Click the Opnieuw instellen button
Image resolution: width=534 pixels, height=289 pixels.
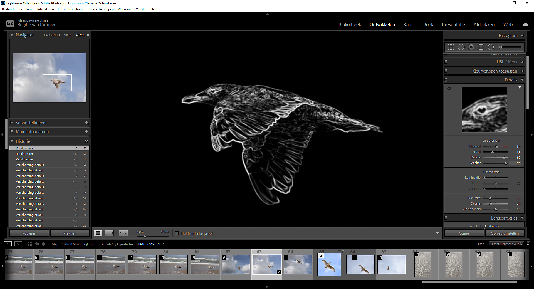(505, 233)
